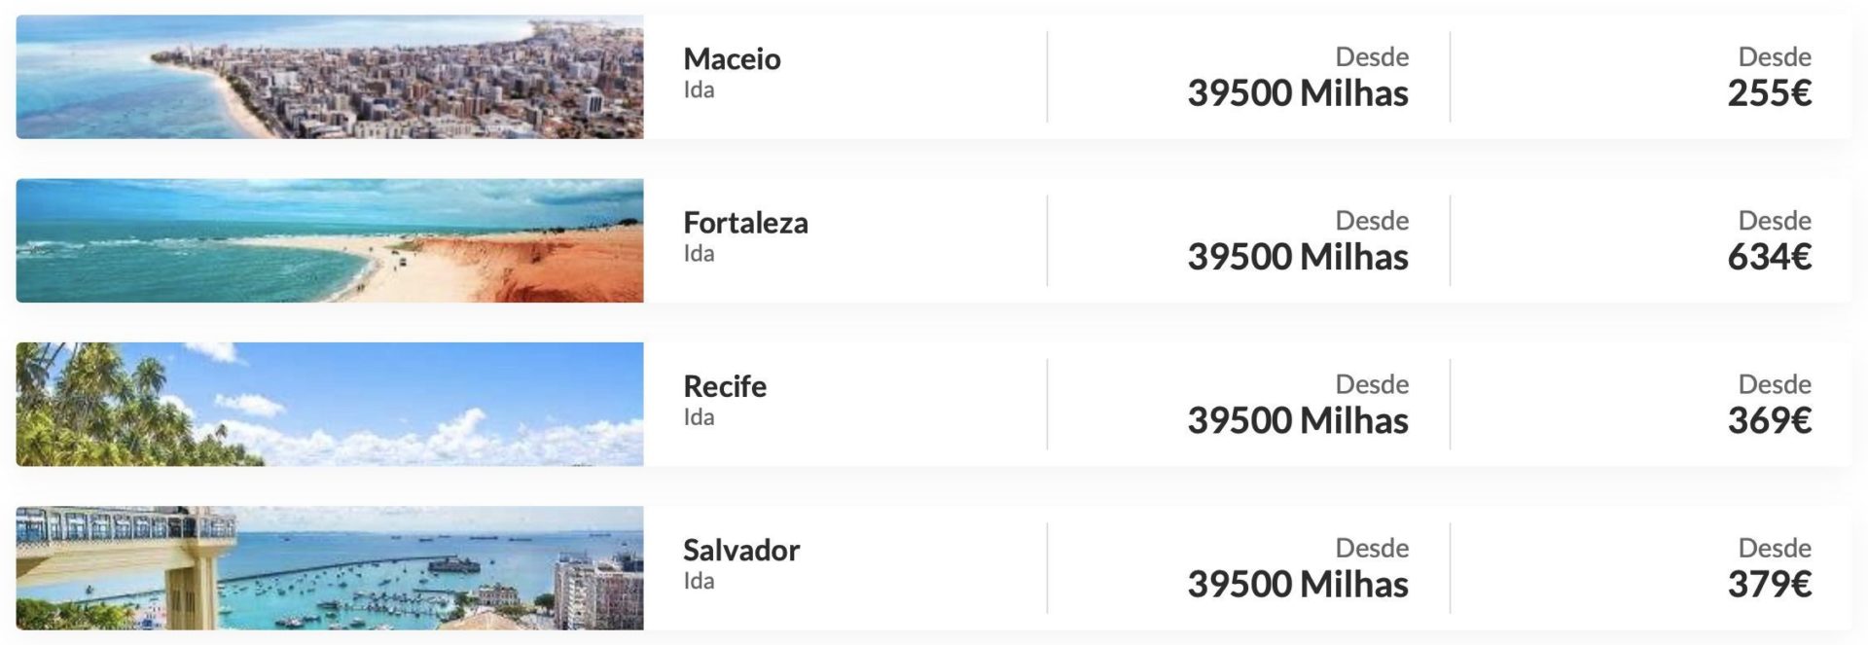Pick the 255€ price for Maceio
The width and height of the screenshot is (1868, 645).
click(1769, 93)
